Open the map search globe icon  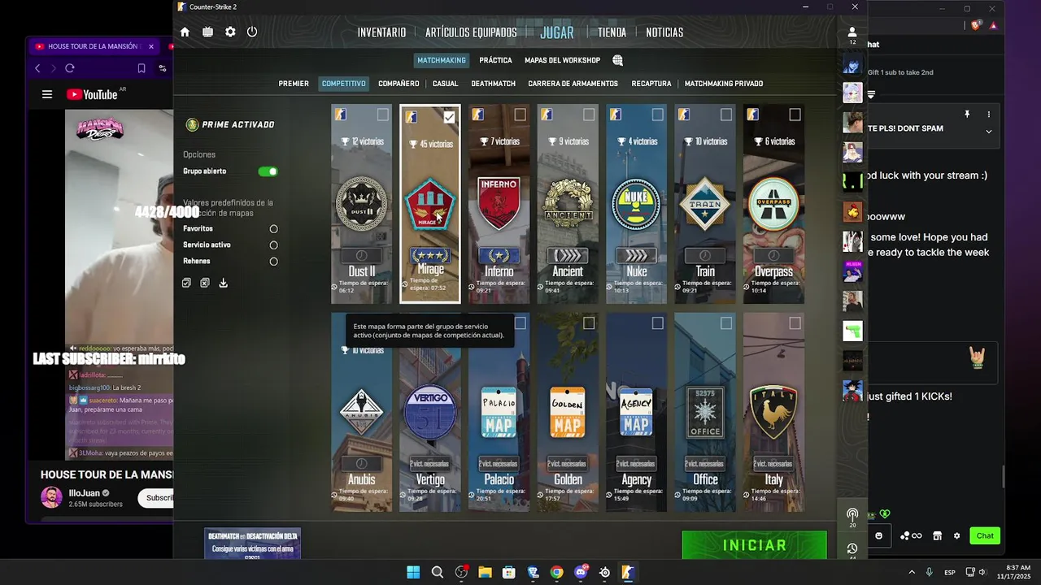click(617, 60)
